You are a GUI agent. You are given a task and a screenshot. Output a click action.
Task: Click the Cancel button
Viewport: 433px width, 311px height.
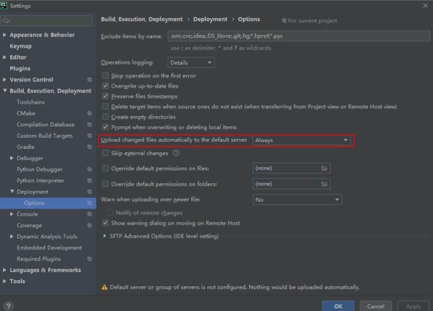376,306
